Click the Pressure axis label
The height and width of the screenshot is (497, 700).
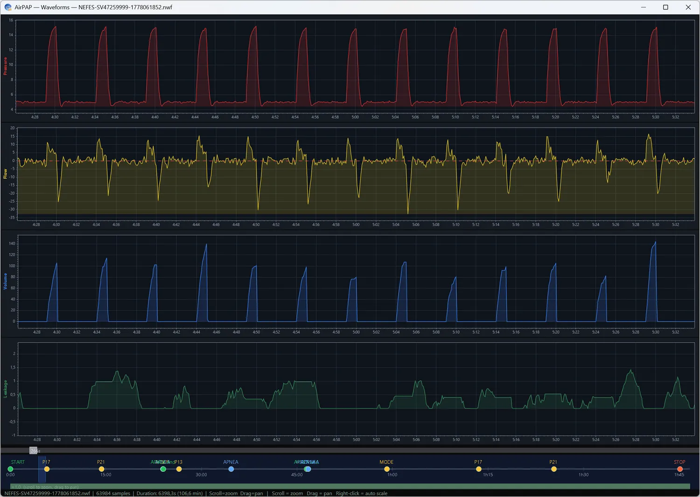pyautogui.click(x=5, y=66)
